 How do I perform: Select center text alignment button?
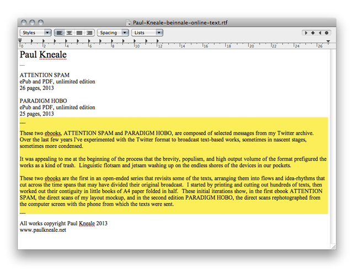click(69, 33)
